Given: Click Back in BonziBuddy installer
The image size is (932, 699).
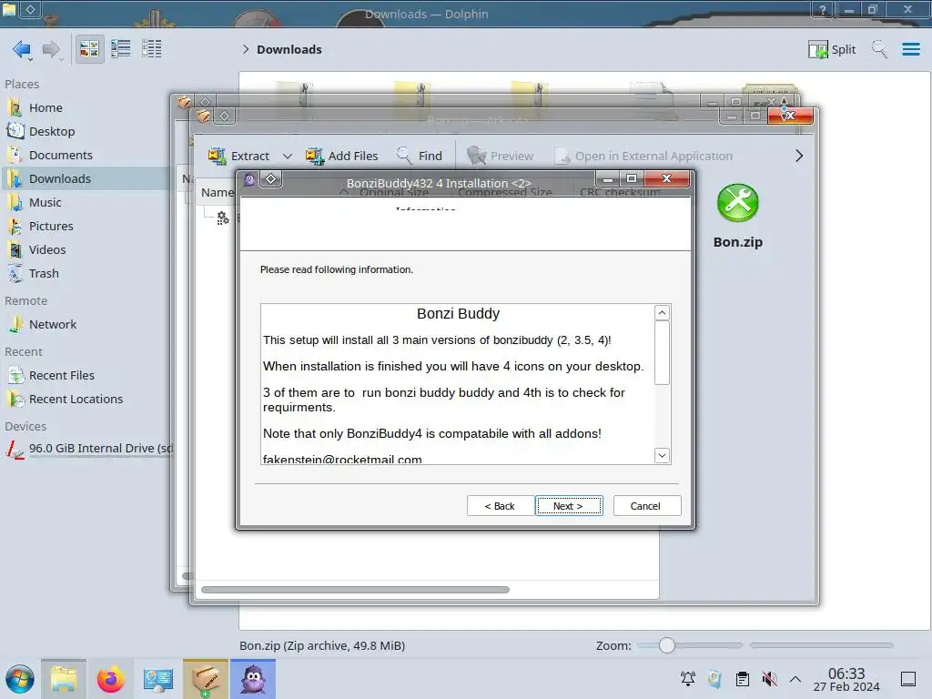Looking at the screenshot, I should [x=500, y=506].
